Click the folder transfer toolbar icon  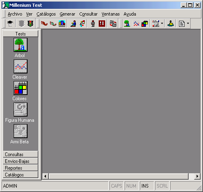pyautogui.click(x=113, y=24)
